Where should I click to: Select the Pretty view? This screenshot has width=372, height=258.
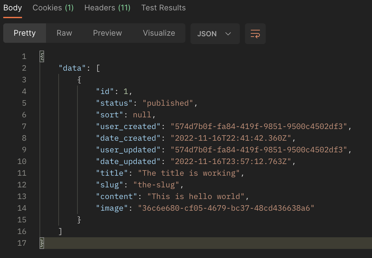(x=25, y=33)
